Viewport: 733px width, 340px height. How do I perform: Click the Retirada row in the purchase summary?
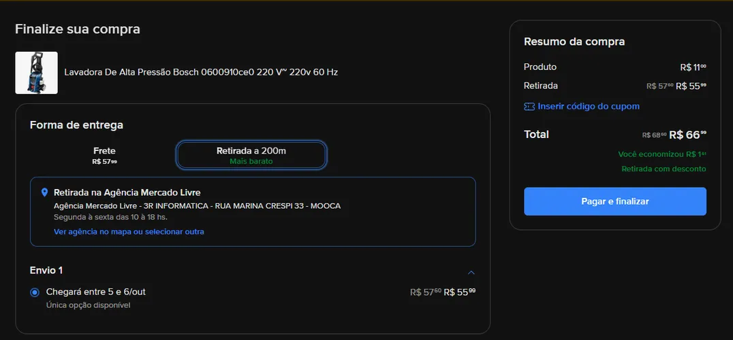pos(614,86)
